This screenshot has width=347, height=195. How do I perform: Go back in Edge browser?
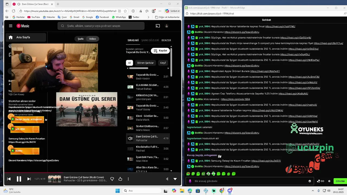click(x=7, y=11)
